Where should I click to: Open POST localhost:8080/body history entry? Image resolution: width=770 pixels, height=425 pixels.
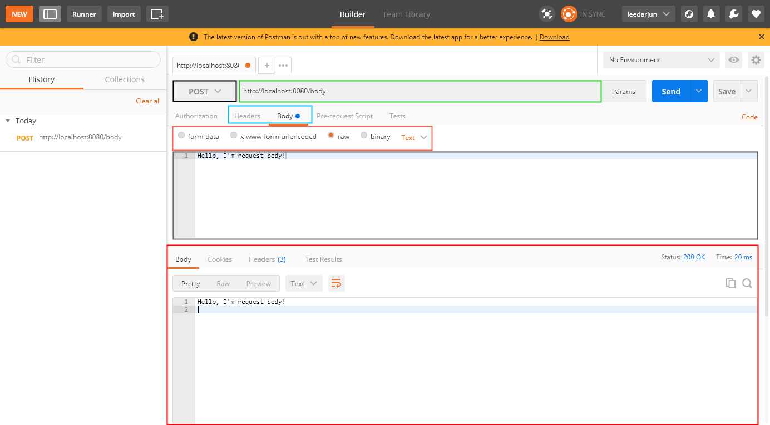pos(83,137)
